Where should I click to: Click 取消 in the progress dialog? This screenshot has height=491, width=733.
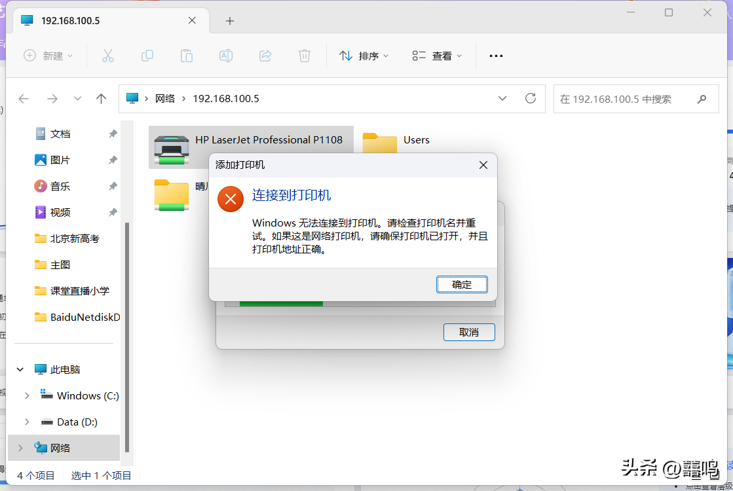click(x=469, y=332)
